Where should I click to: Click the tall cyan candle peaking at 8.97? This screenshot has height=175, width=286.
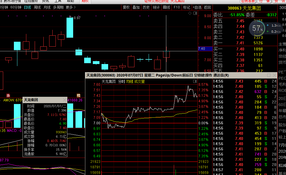(x=70, y=28)
